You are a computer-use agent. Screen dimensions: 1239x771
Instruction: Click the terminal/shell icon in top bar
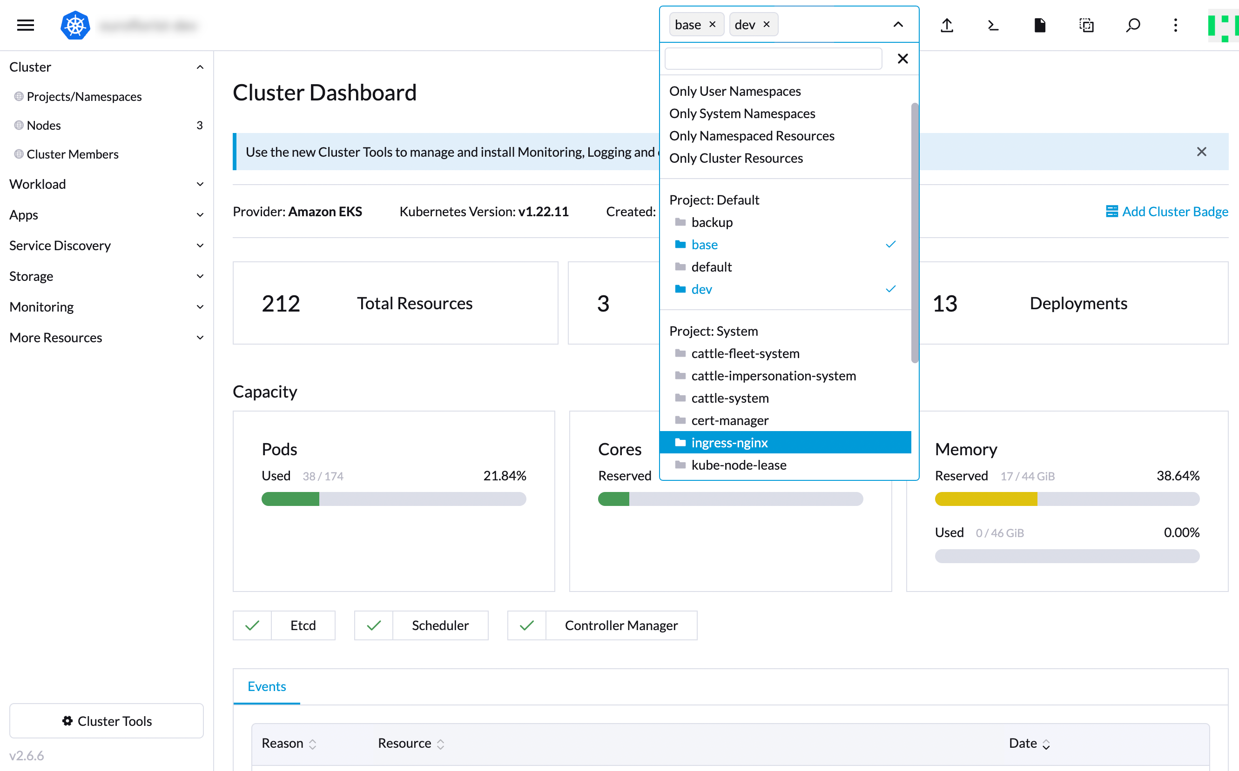(x=994, y=24)
